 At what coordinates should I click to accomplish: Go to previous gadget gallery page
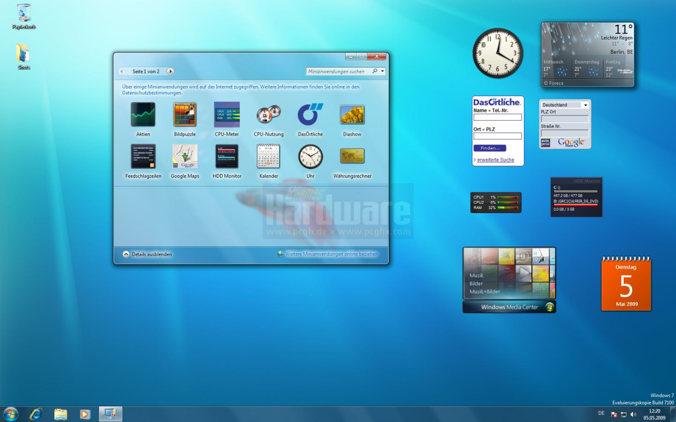point(122,71)
